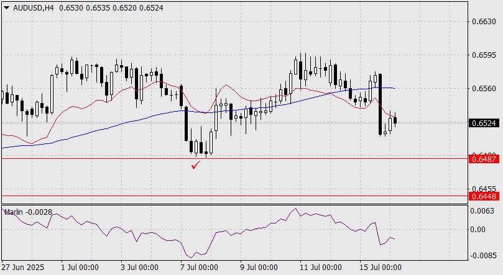Select the large black bearish candle on 15 Jul
The image size is (503, 275).
coord(380,104)
